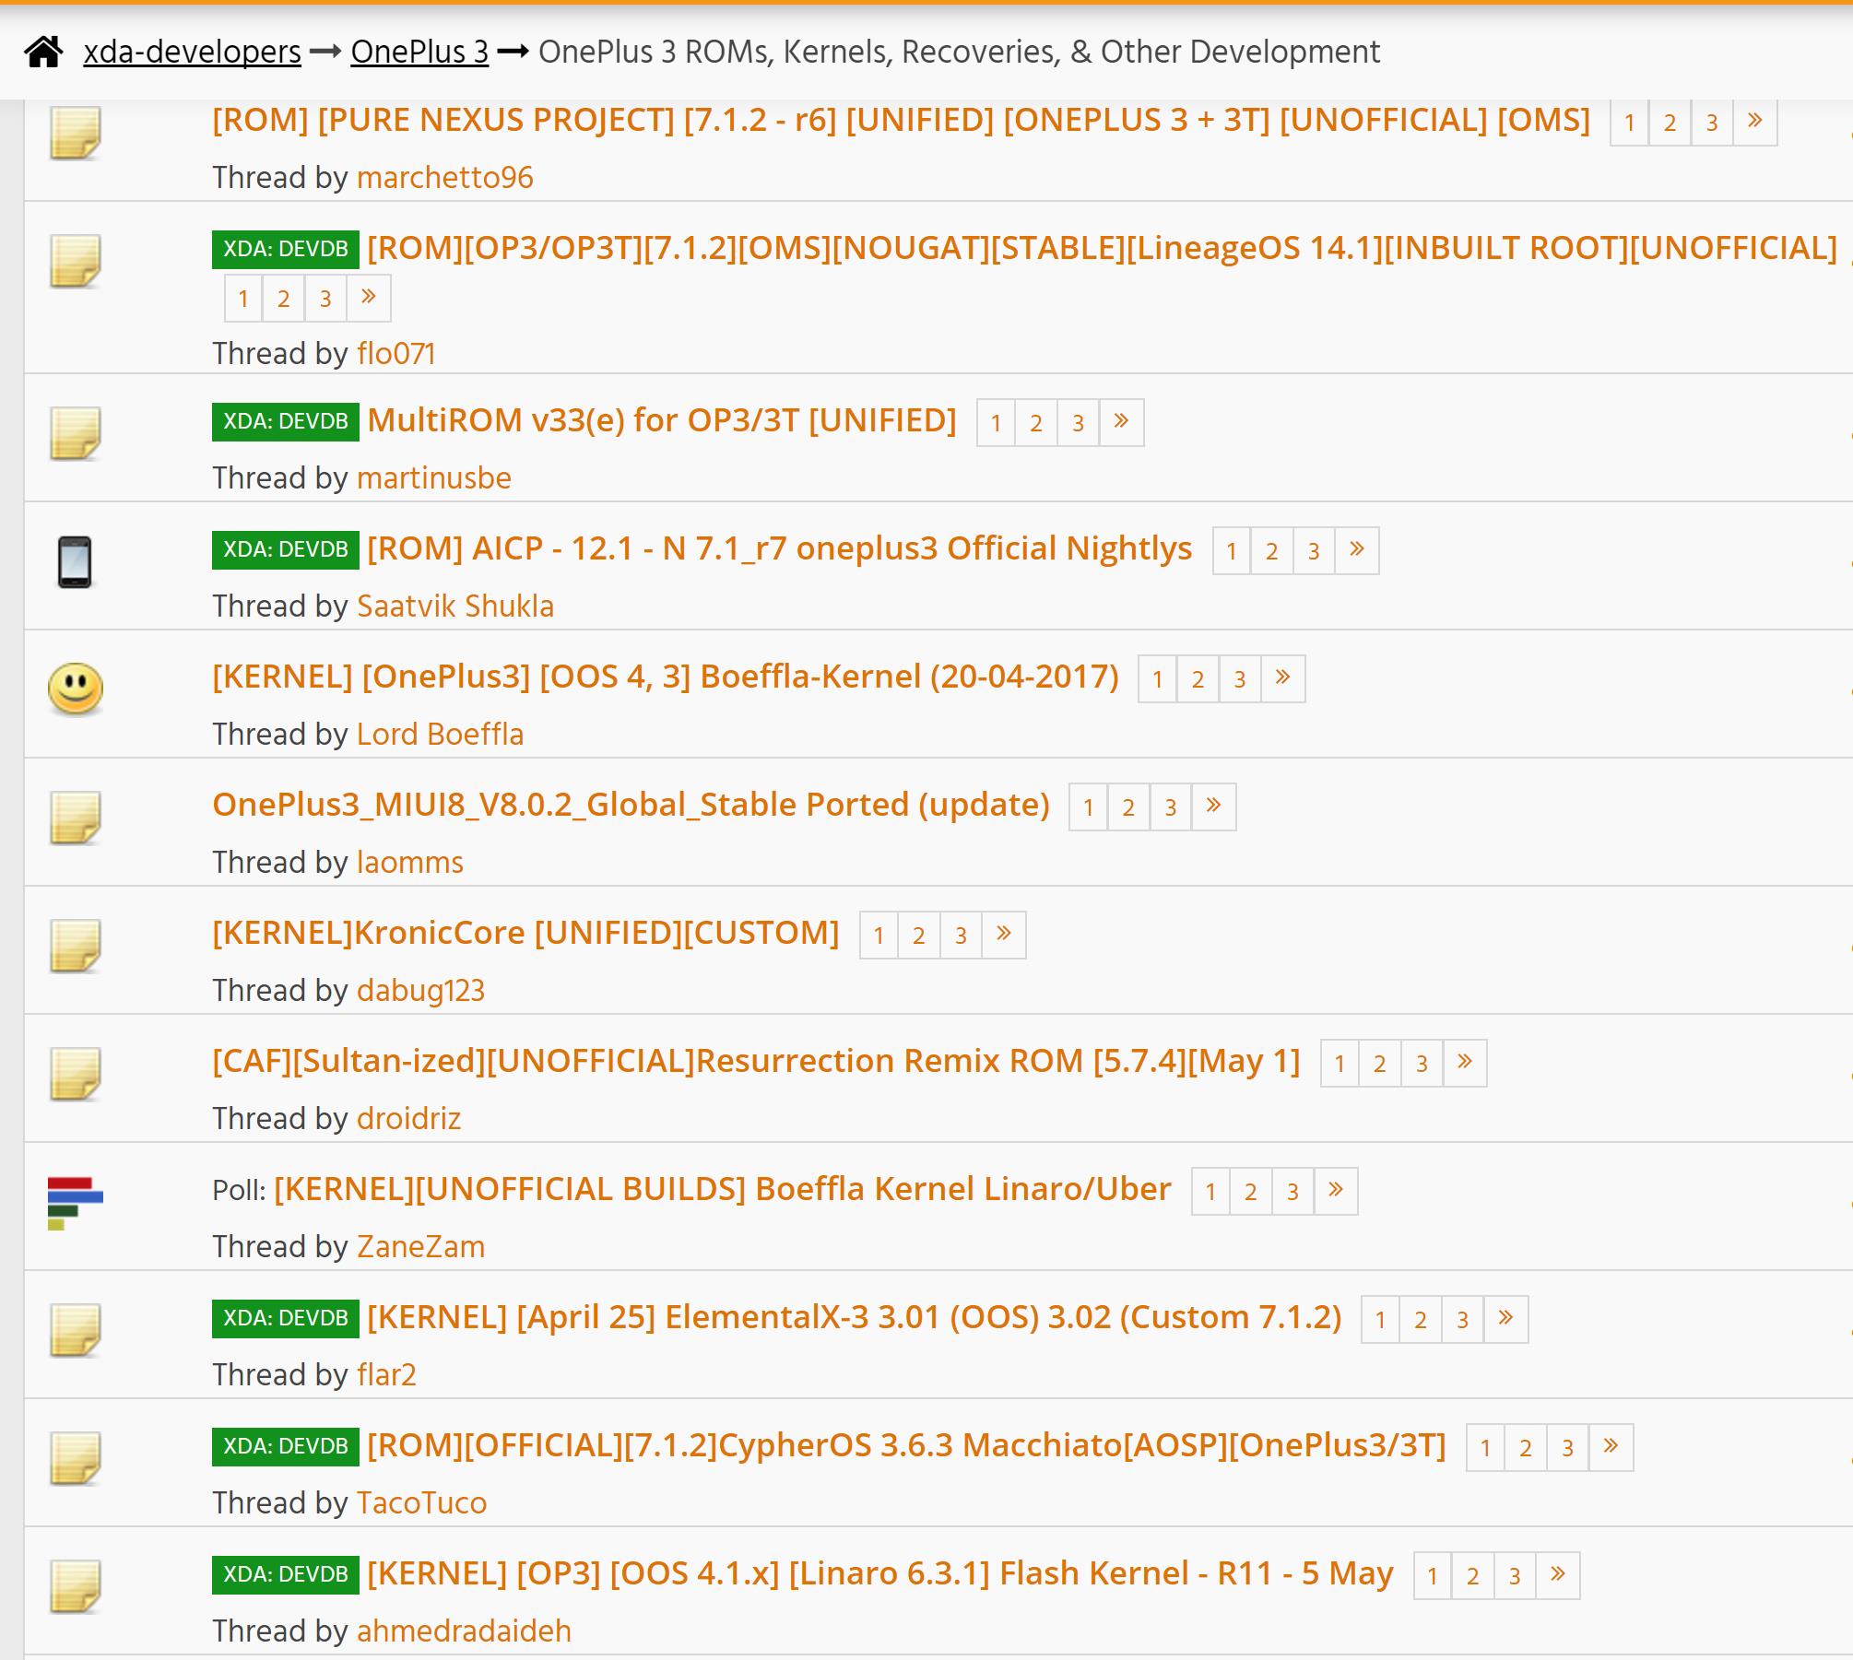View user profile flar2
This screenshot has height=1660, width=1853.
click(x=386, y=1375)
